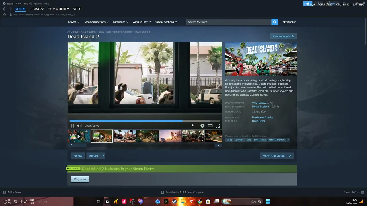The width and height of the screenshot is (367, 206).
Task: Expand the Special Sections dropdown
Action: pos(166,22)
